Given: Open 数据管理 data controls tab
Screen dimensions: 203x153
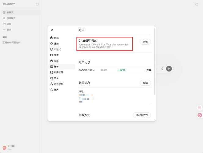Looking at the screenshot, I should coord(62,72).
